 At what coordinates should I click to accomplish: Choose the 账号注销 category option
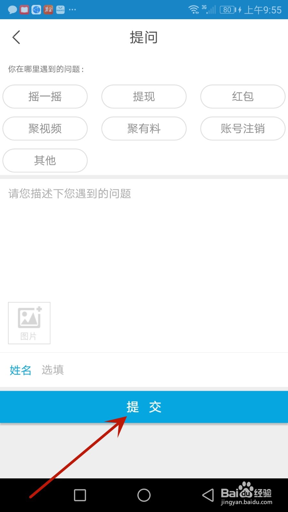click(243, 128)
